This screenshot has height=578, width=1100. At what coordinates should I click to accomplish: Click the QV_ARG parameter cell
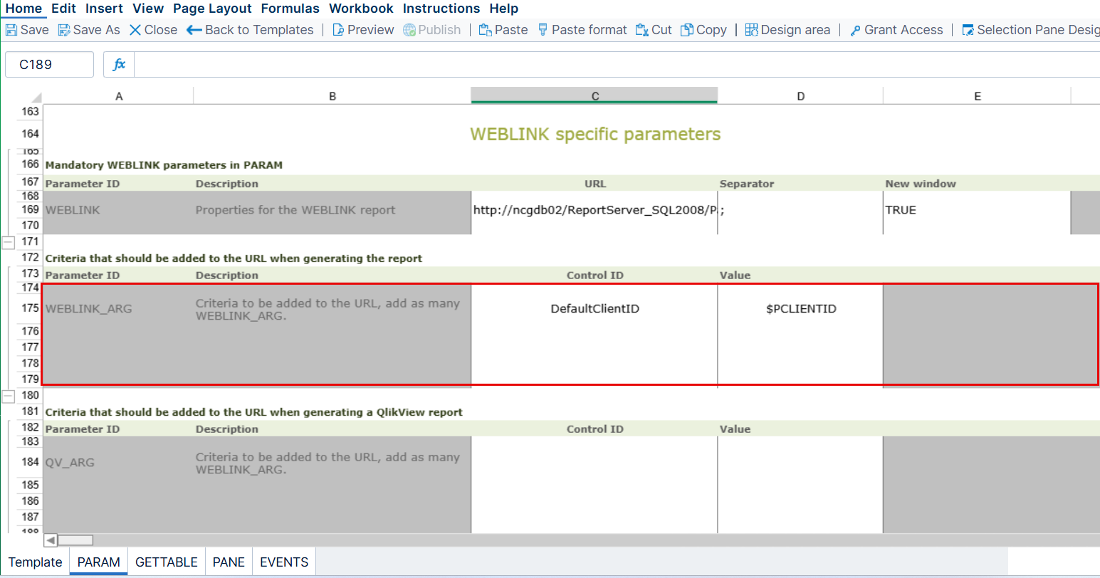[x=118, y=463]
